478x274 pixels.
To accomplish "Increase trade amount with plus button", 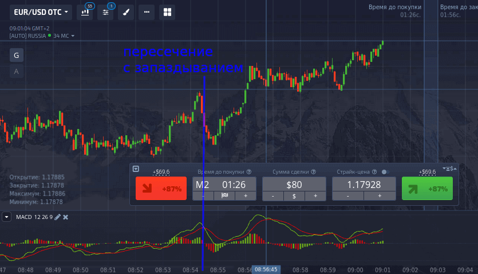I will click(x=315, y=196).
